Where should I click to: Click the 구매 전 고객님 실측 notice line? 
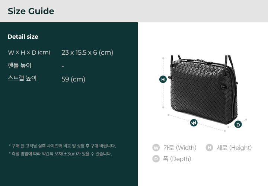coord(62,146)
